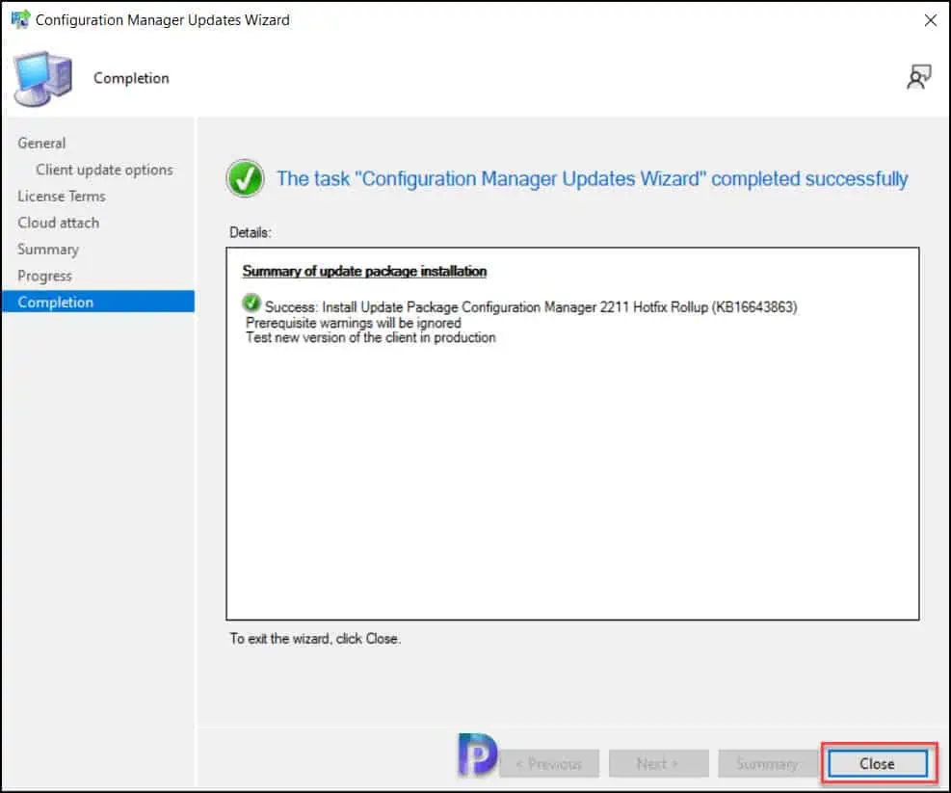Click the Configuration Manager title bar icon
The height and width of the screenshot is (793, 951).
(20, 19)
